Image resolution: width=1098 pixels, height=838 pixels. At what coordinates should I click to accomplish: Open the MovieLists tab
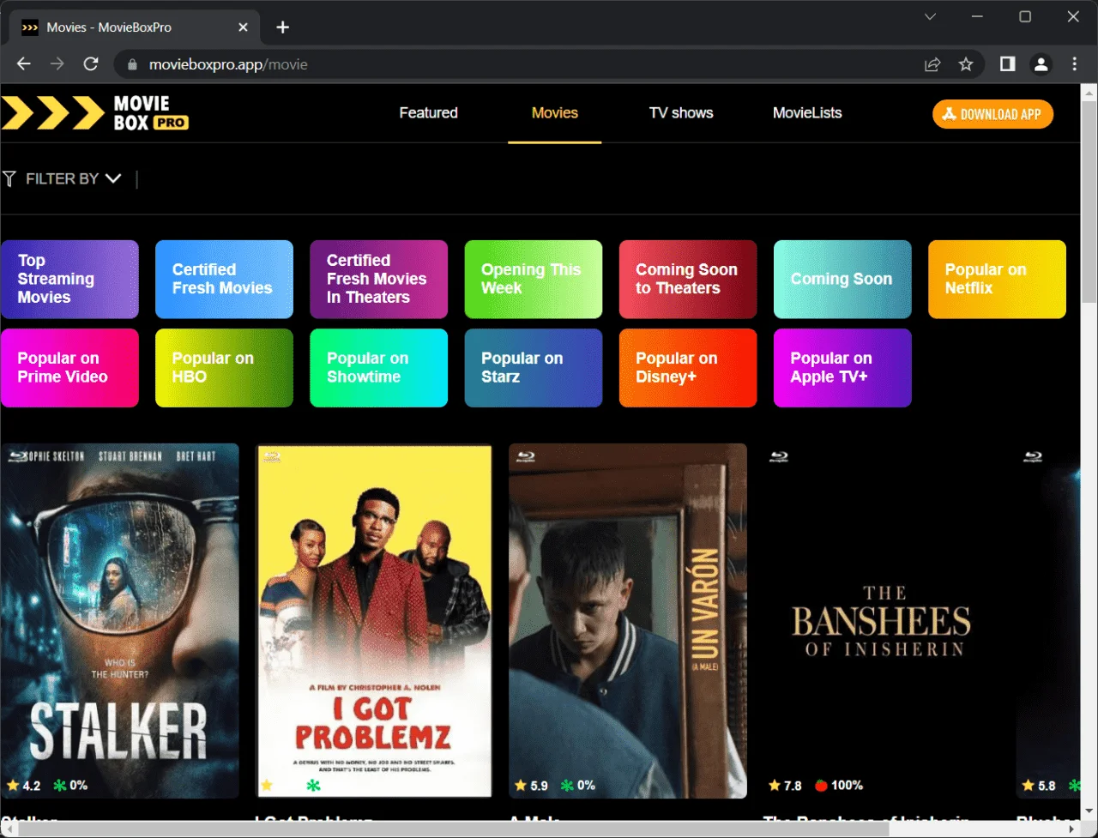807,112
